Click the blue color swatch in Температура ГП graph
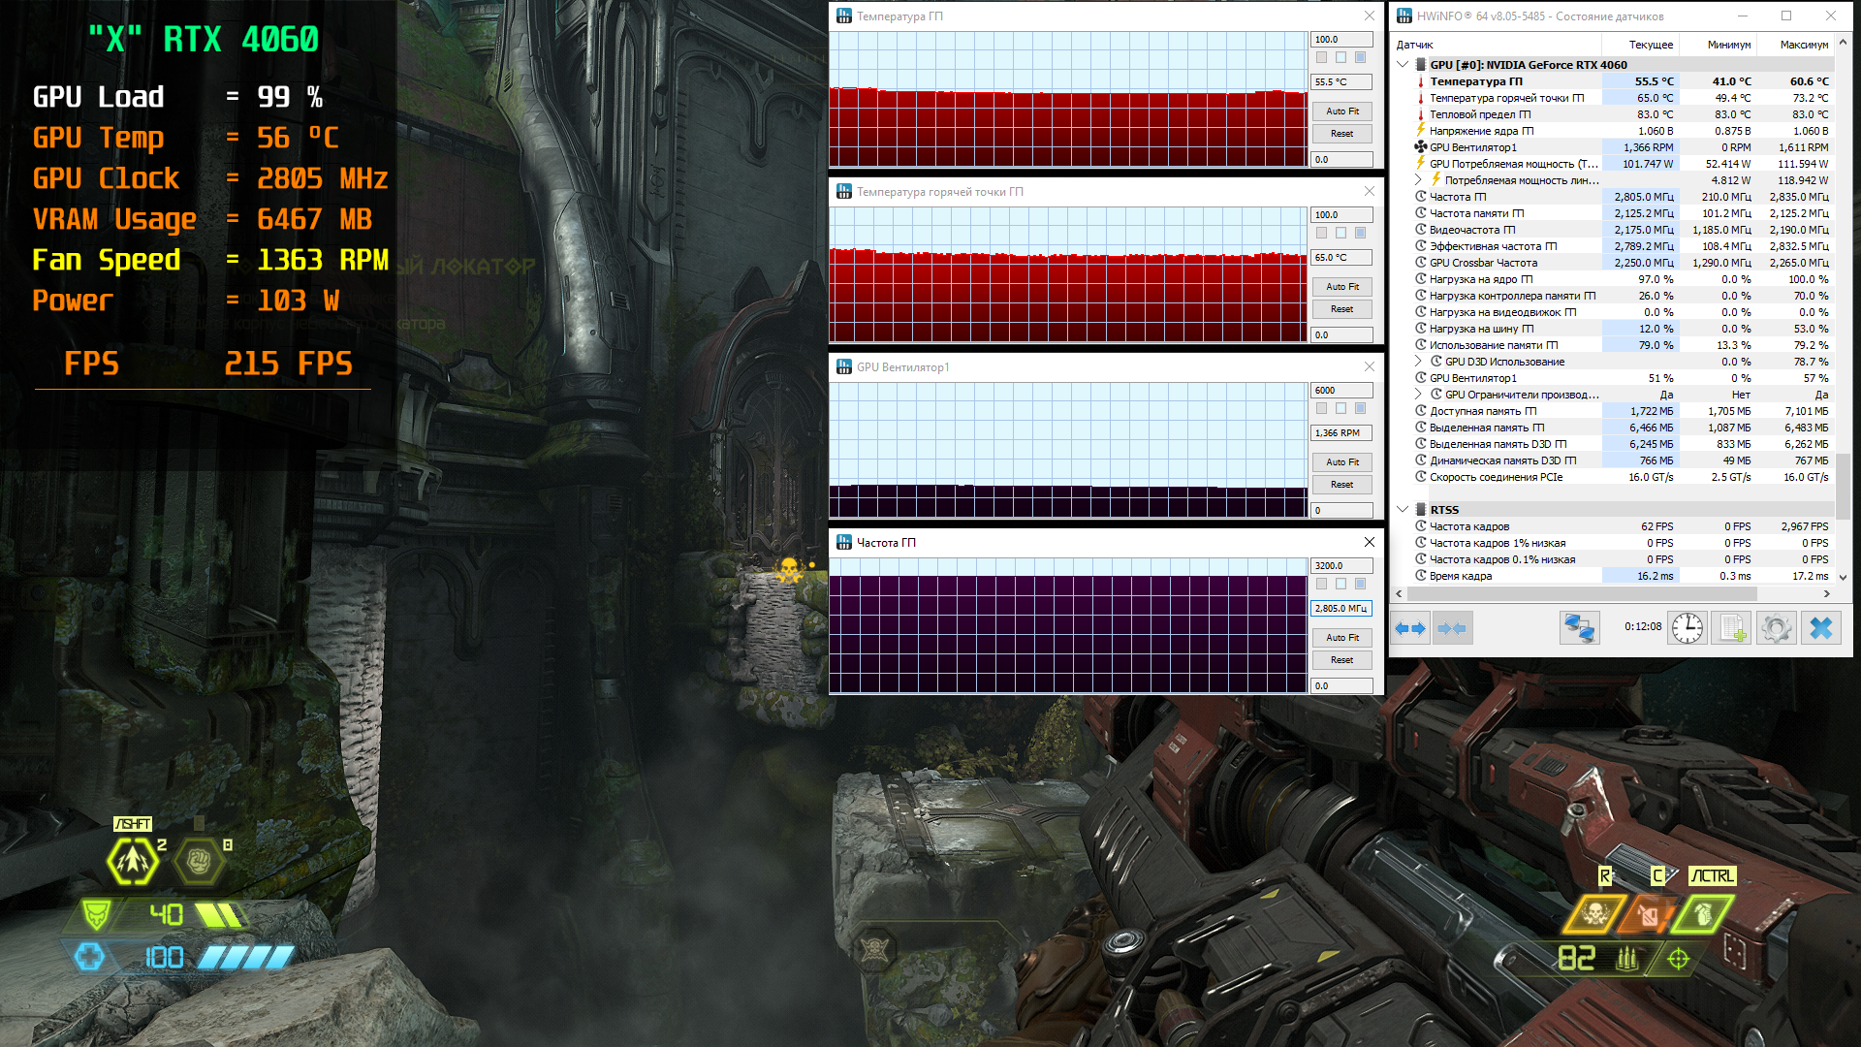The width and height of the screenshot is (1861, 1047). tap(1360, 58)
